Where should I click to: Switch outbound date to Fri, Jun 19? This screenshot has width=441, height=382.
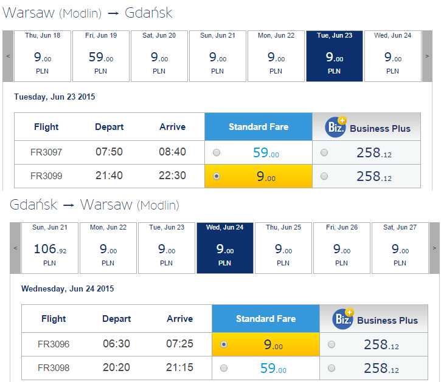101,56
